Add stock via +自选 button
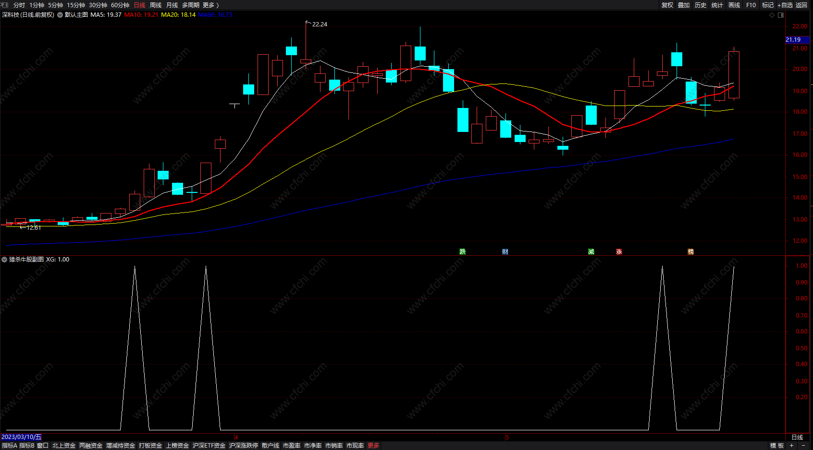The image size is (813, 450). [785, 5]
